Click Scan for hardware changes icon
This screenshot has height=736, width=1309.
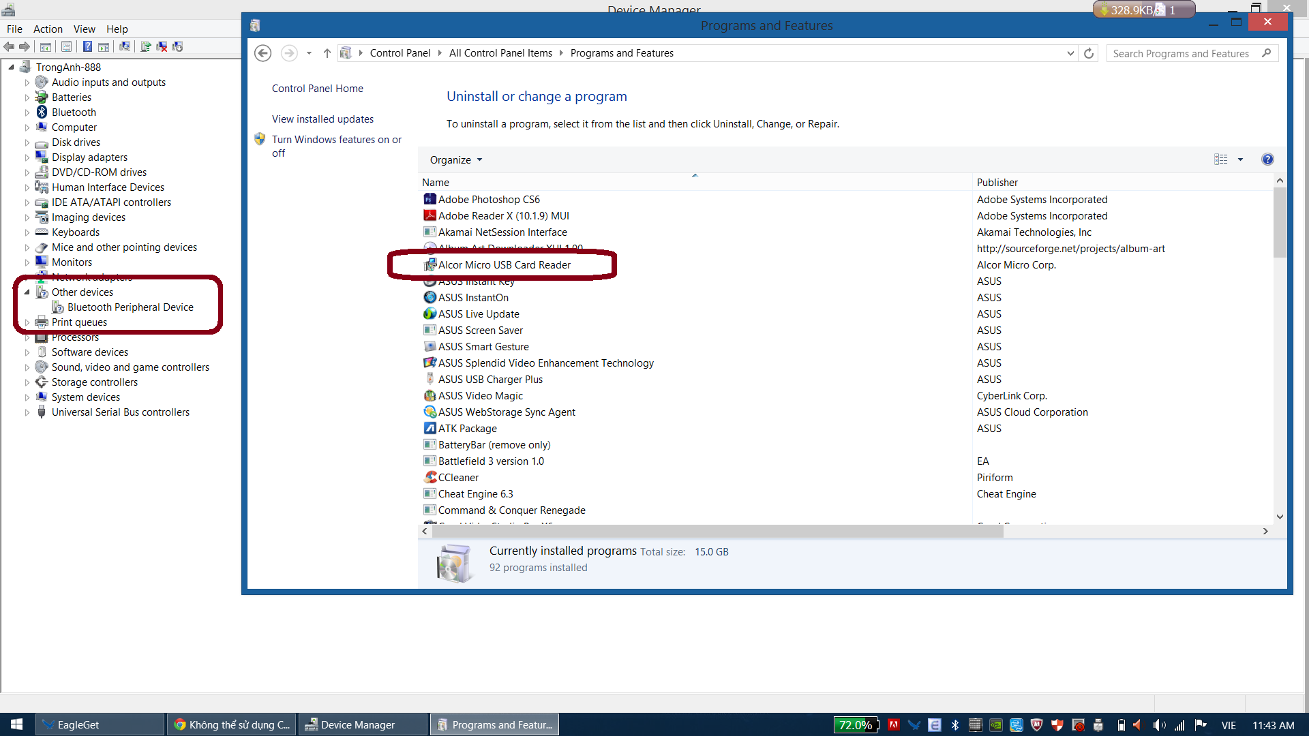[125, 47]
